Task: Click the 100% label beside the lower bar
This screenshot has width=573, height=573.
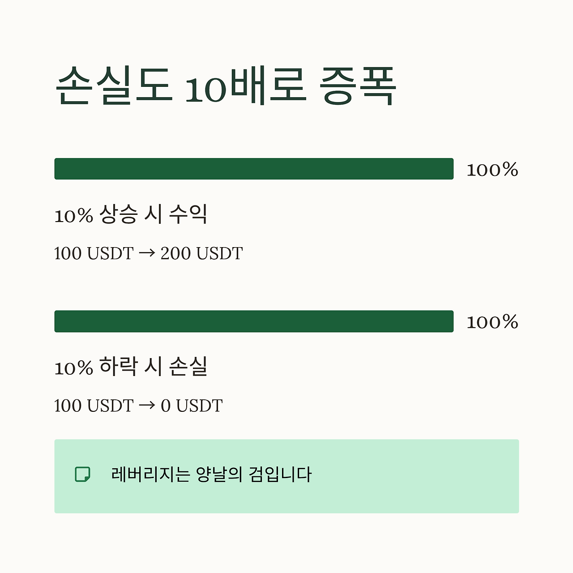Action: coord(492,322)
